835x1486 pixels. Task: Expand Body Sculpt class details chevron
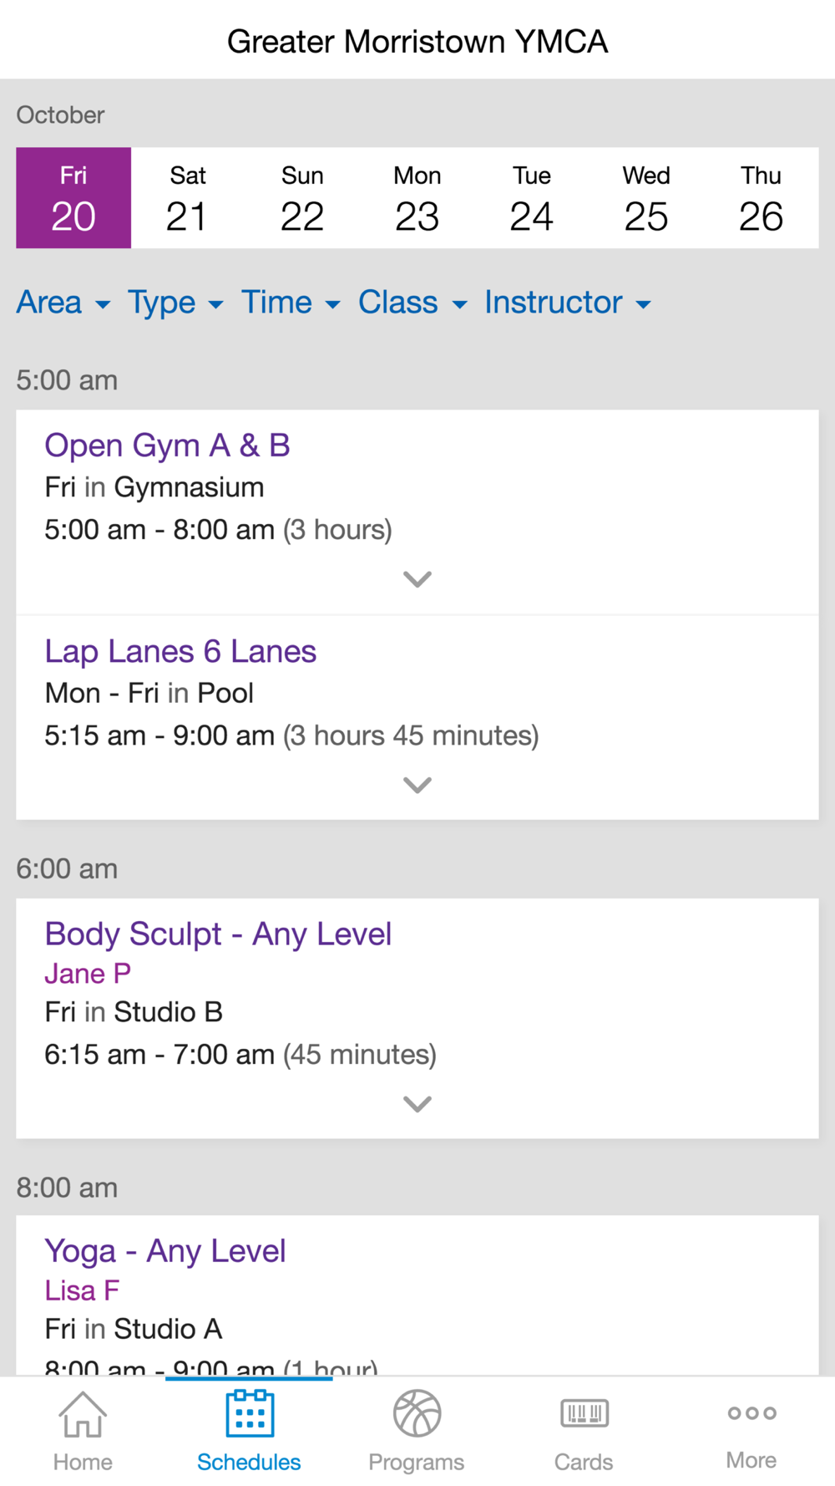coord(417,1104)
